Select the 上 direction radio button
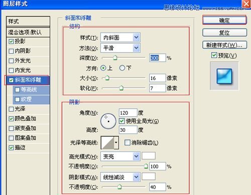Viewport: 251px width, 195px height. point(103,68)
